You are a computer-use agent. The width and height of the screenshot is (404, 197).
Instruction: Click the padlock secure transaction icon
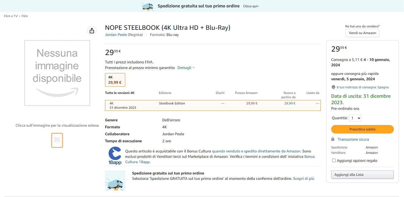pos(333,139)
